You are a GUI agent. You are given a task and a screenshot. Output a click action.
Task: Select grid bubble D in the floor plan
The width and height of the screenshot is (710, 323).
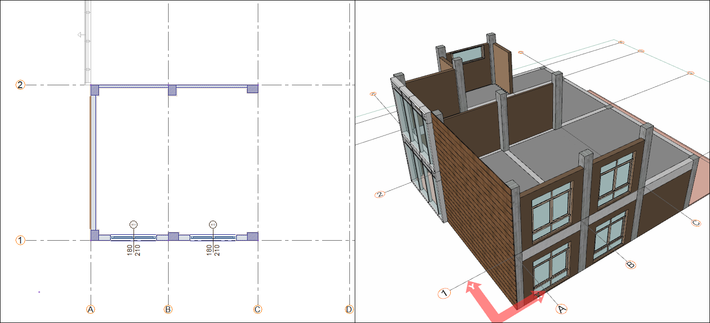click(x=348, y=309)
